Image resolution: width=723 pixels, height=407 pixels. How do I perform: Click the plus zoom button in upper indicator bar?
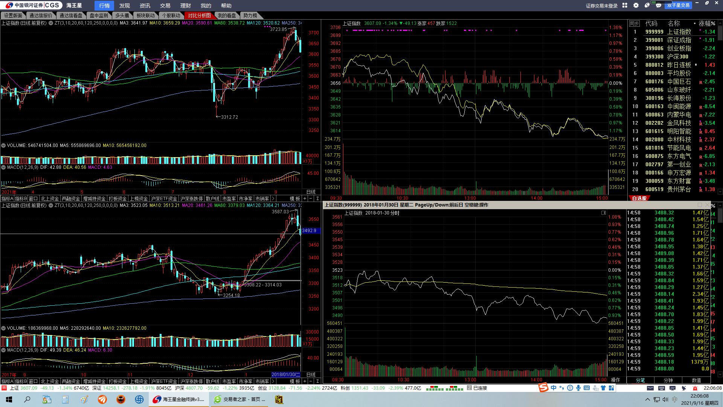coord(305,199)
